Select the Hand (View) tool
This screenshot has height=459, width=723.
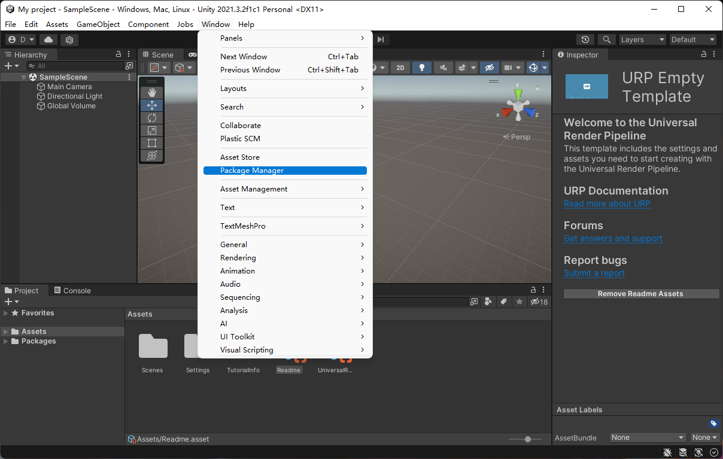(x=152, y=92)
